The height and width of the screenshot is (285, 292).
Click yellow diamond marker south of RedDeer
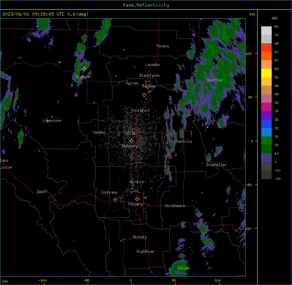point(144,95)
